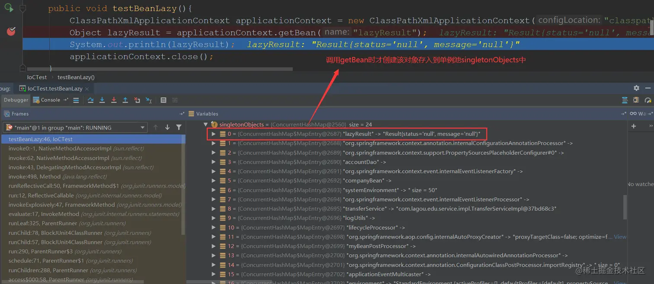654x284 pixels.
Task: Expand entry 5 "companyBean" node
Action: [x=214, y=181]
